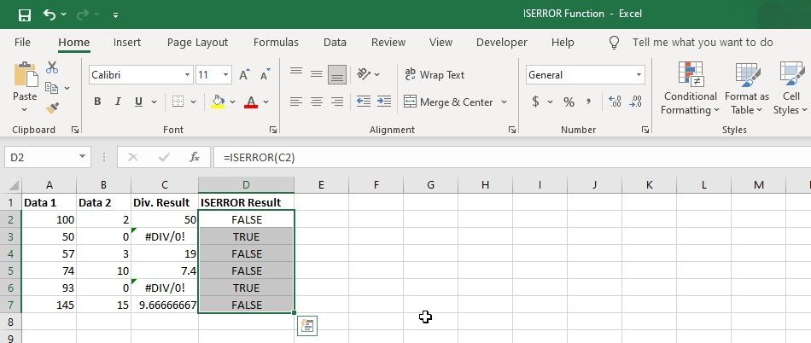Click the Tell me lightbulb icon
This screenshot has height=343, width=811.
click(614, 43)
